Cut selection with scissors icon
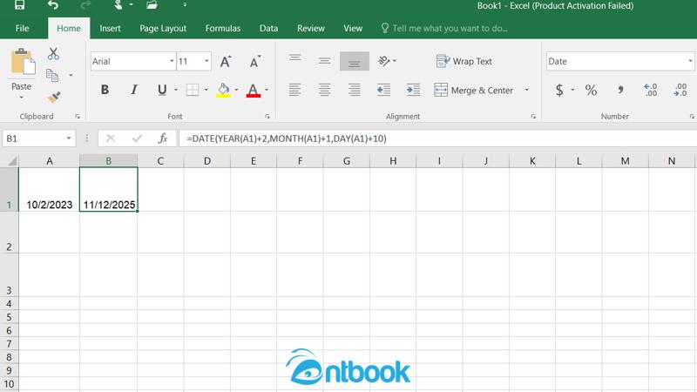Screen dimensions: 697x392 pos(53,54)
